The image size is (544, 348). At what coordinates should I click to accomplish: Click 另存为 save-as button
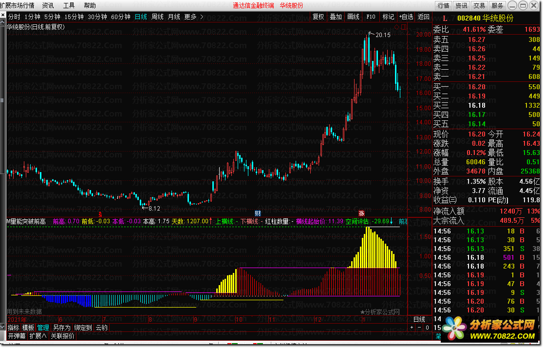click(x=62, y=328)
